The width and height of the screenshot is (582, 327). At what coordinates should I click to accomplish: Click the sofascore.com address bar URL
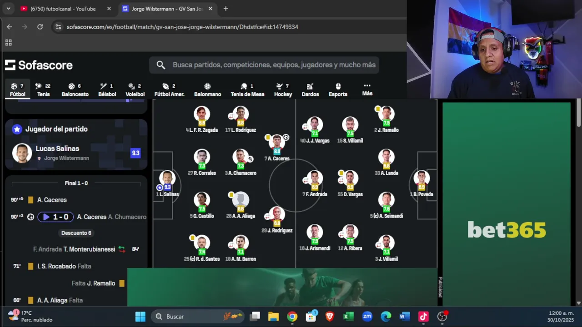pyautogui.click(x=182, y=27)
